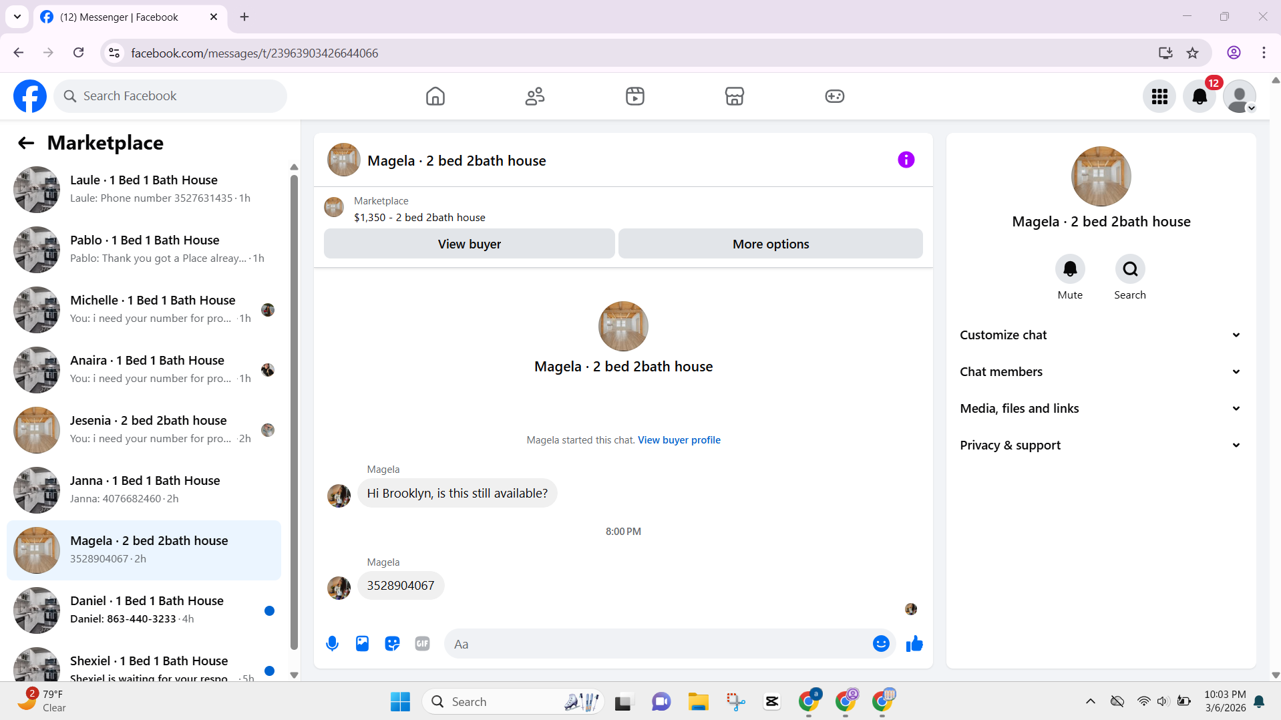Go back with the browser back arrow

point(19,53)
